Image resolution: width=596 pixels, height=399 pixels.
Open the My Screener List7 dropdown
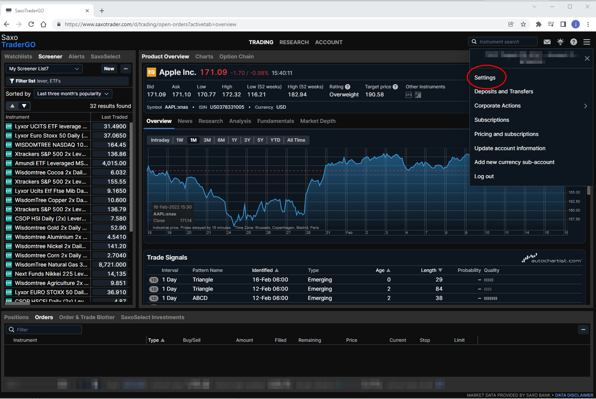[x=44, y=69]
